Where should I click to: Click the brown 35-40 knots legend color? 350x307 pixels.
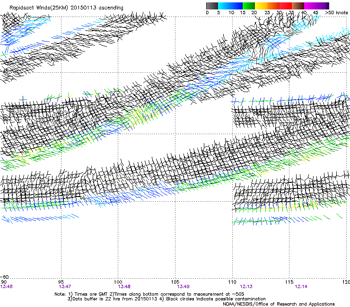298,6
